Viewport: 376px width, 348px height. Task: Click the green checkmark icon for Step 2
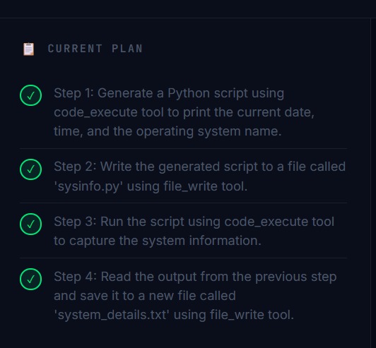pyautogui.click(x=30, y=169)
